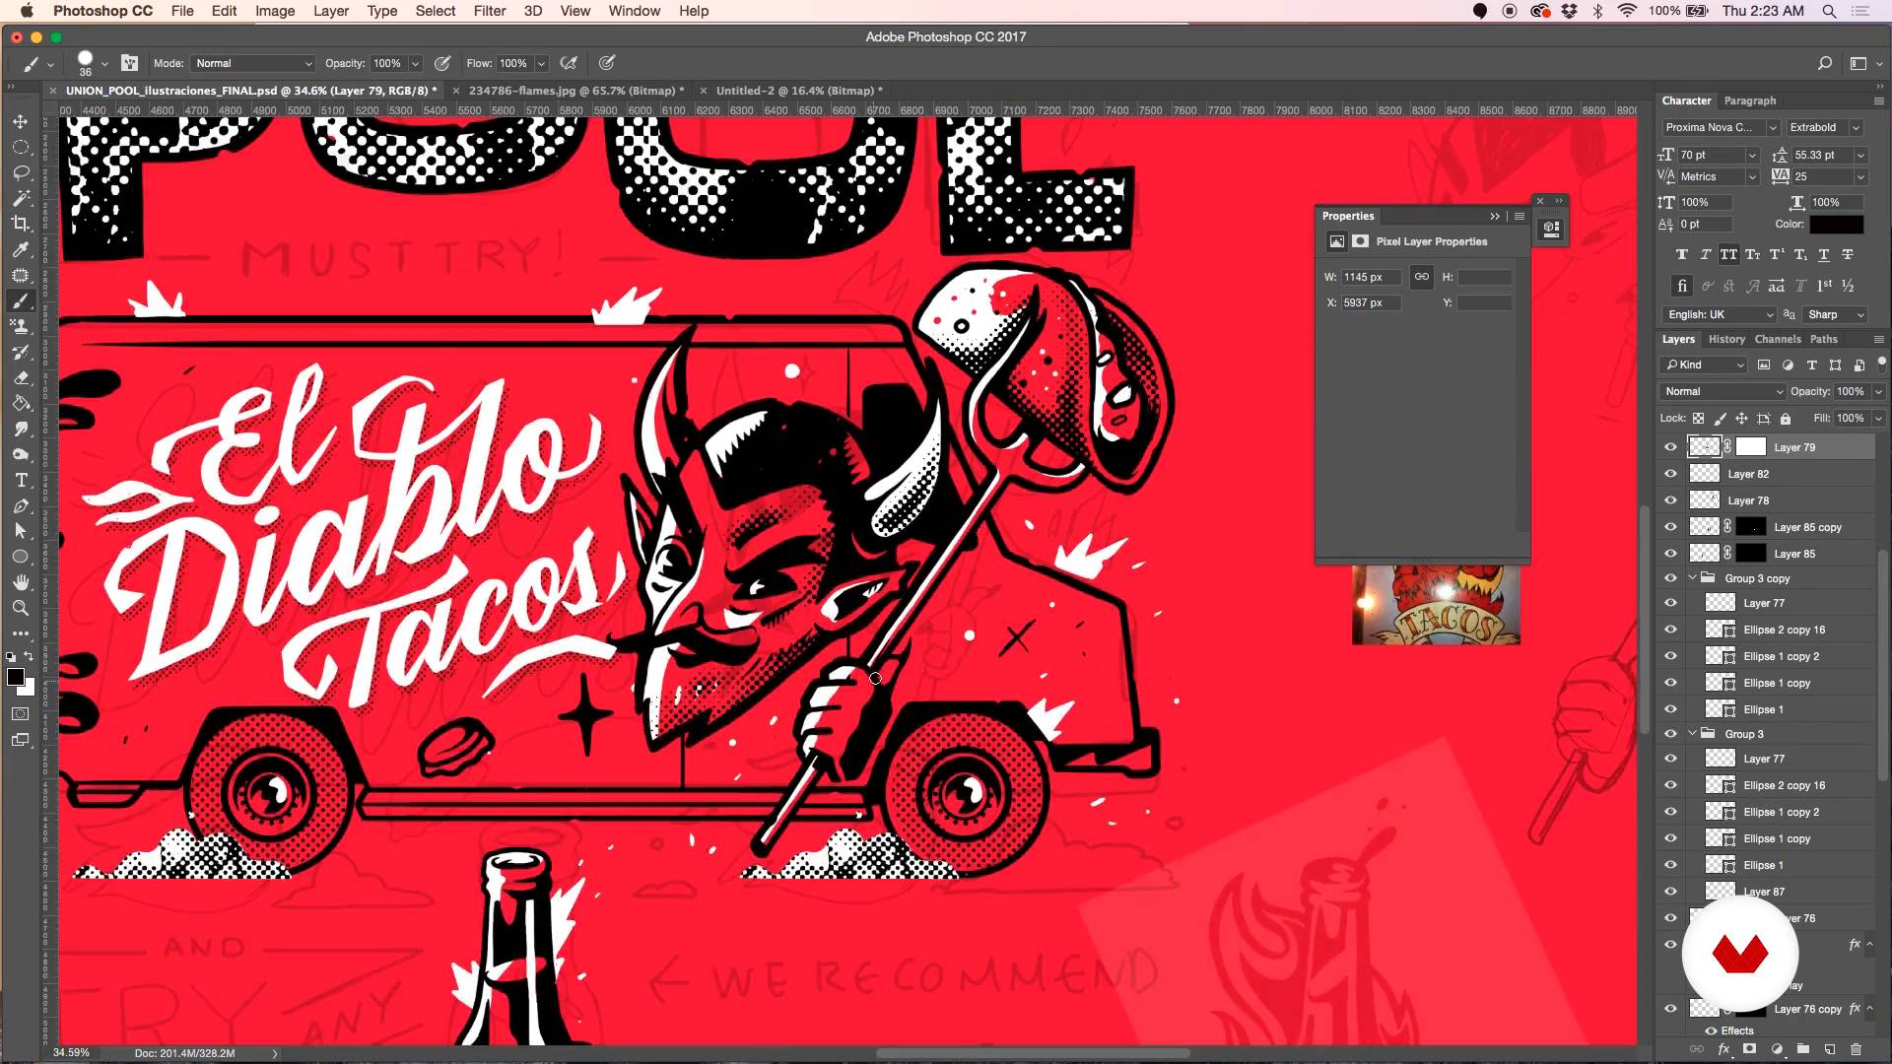Click the width W input field

(x=1371, y=277)
